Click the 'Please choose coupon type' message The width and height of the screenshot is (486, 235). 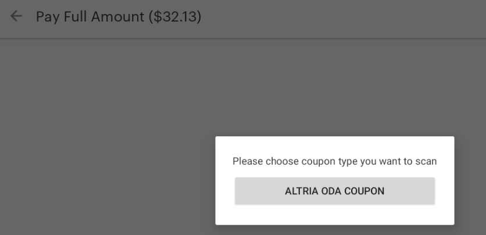pyautogui.click(x=334, y=161)
